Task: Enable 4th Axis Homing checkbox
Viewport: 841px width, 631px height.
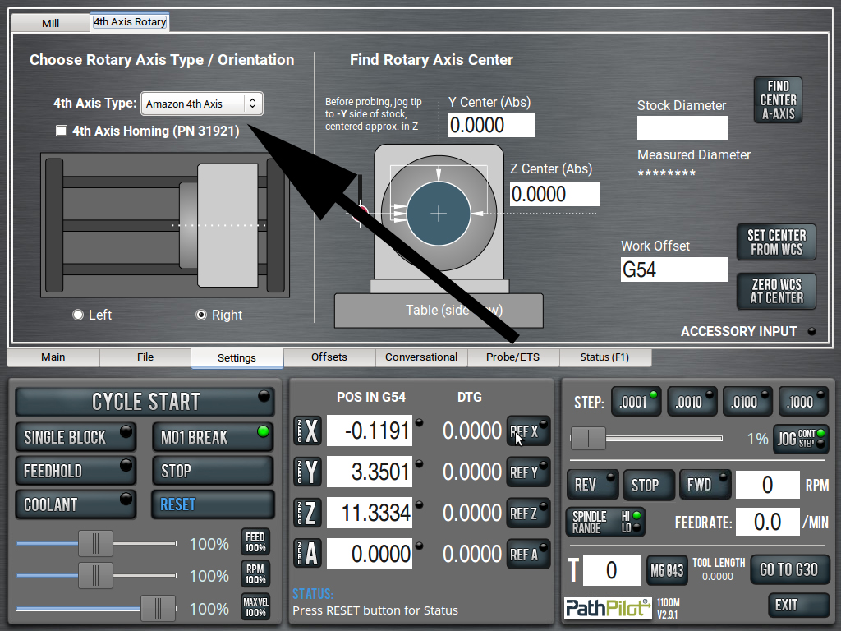Action: coord(62,131)
